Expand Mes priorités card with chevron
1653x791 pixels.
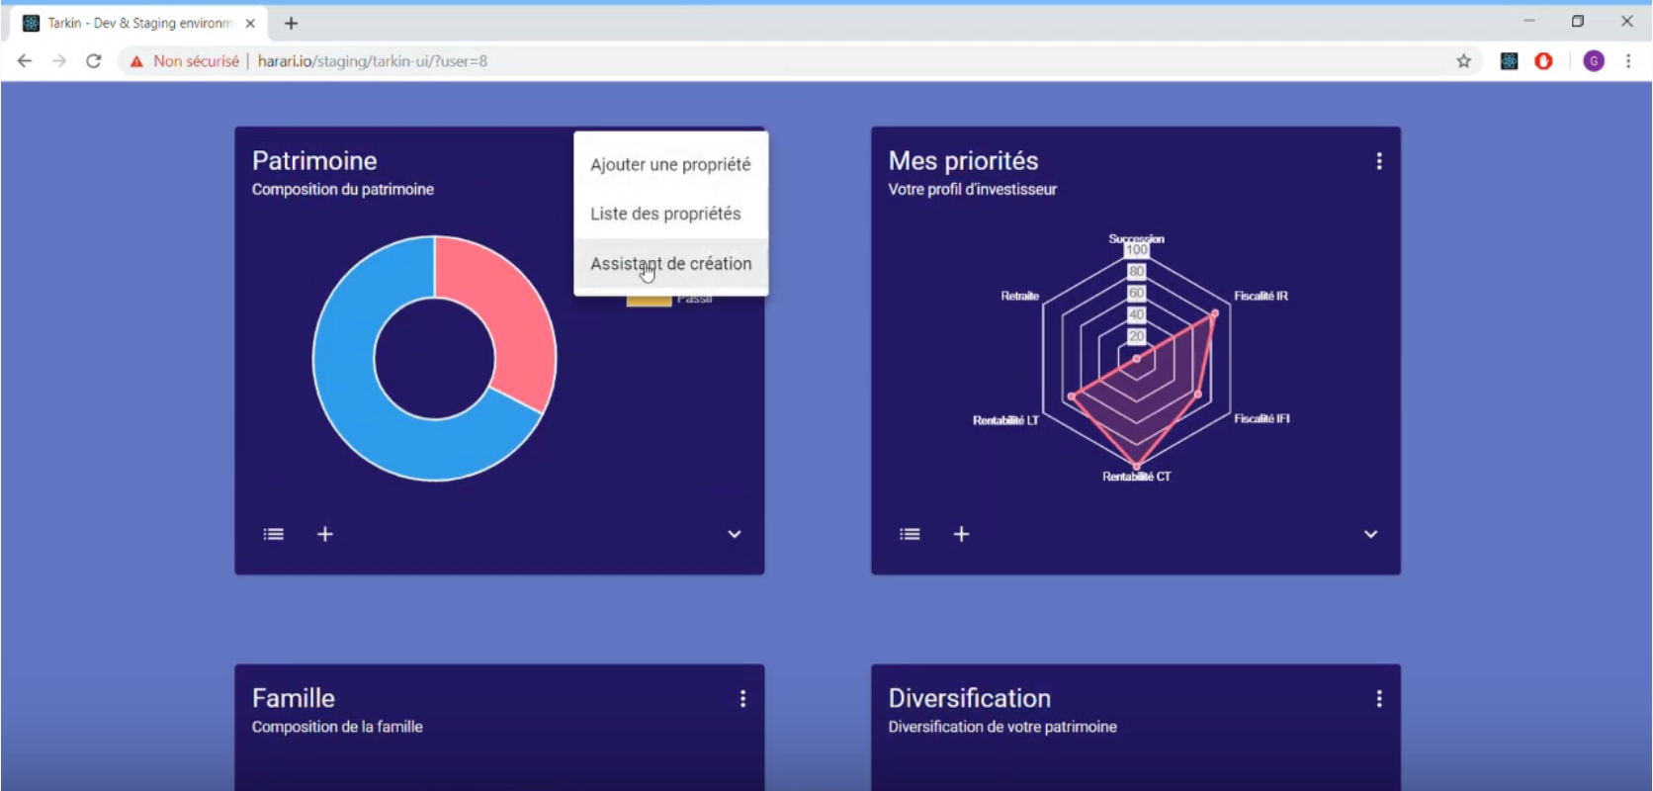pos(1370,534)
